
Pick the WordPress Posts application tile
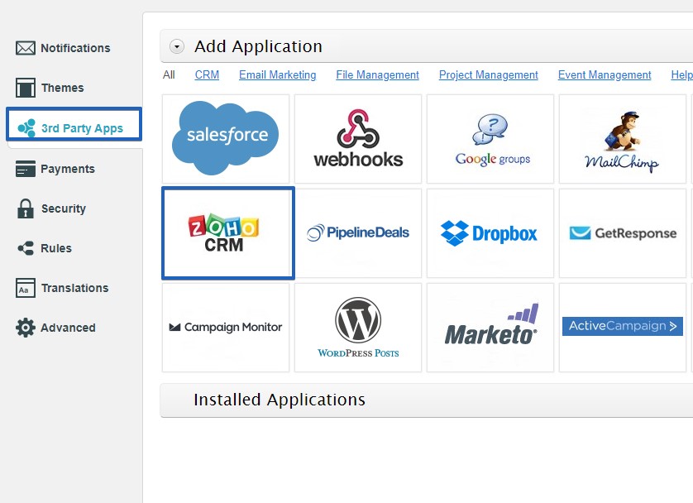coord(358,328)
